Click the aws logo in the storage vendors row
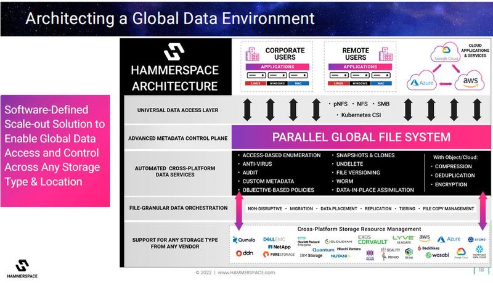The width and height of the screenshot is (493, 283). (x=425, y=238)
